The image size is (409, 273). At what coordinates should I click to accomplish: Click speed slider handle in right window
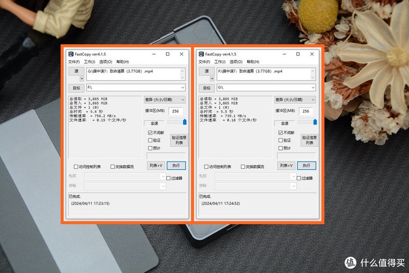click(x=315, y=122)
